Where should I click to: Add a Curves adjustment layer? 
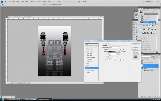point(149,26)
